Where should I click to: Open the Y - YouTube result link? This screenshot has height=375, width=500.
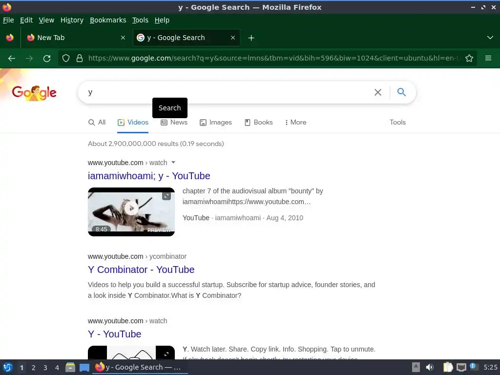tap(114, 334)
